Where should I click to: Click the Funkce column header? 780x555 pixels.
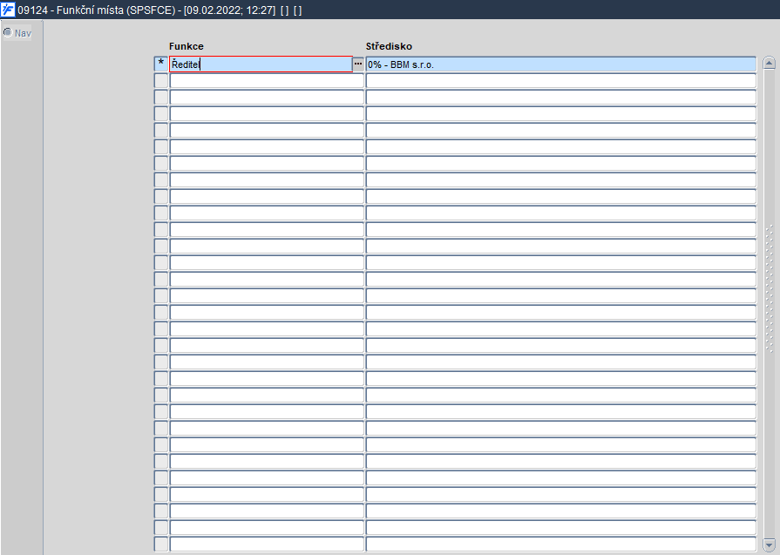click(186, 46)
